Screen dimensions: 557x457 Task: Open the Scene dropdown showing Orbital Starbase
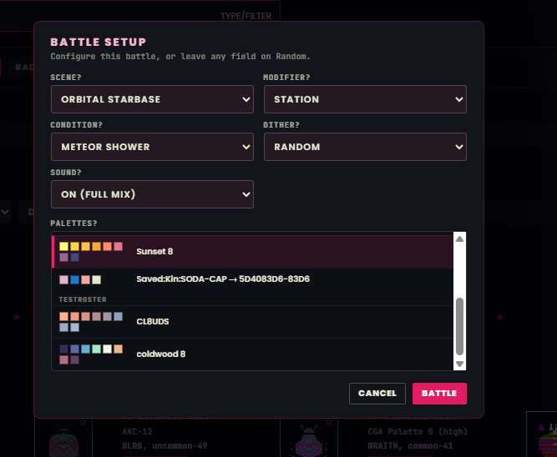(x=152, y=99)
